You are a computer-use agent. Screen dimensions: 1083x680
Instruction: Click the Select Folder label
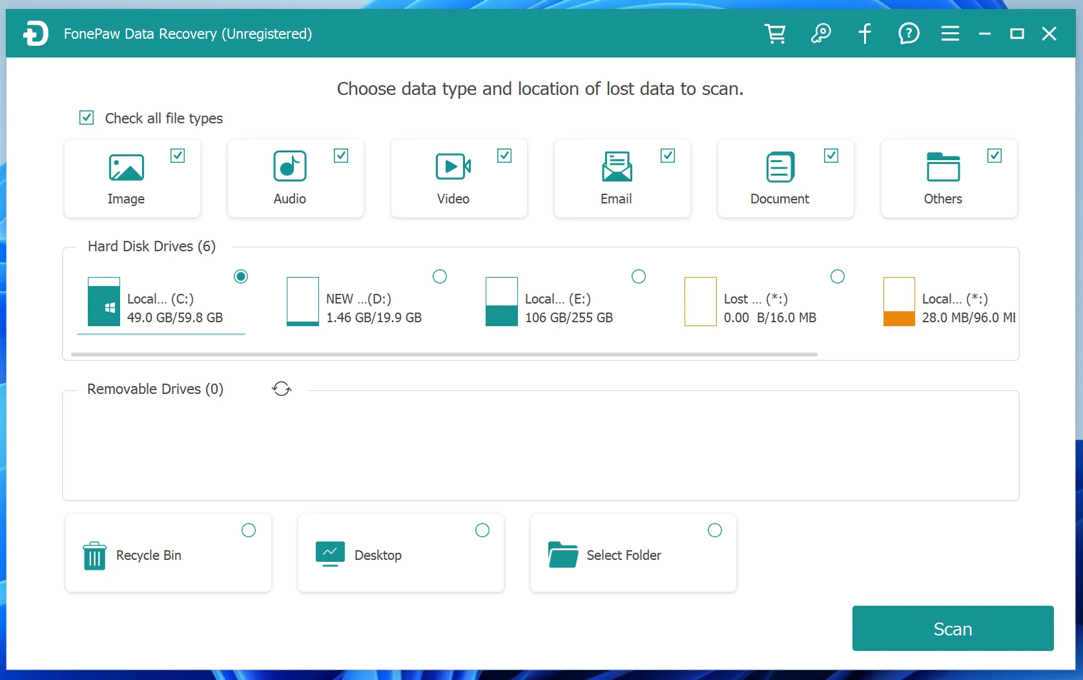(x=624, y=555)
